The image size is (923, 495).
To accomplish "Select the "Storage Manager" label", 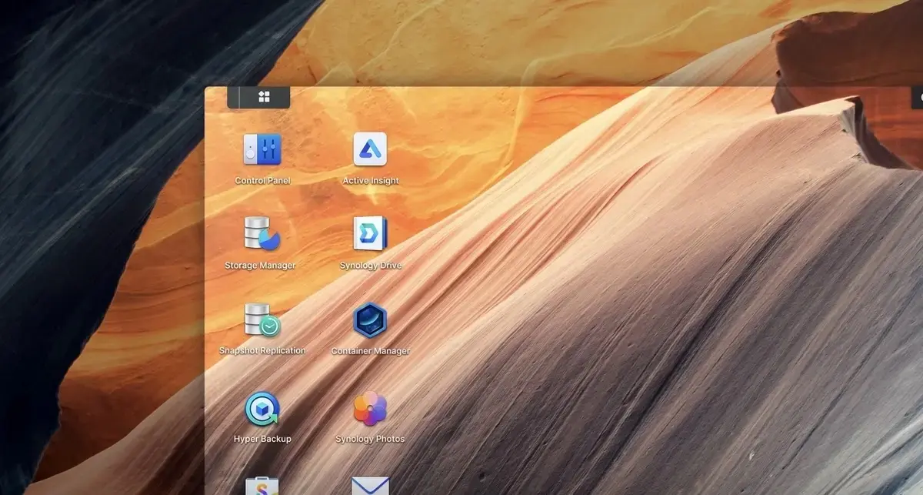I will 260,266.
